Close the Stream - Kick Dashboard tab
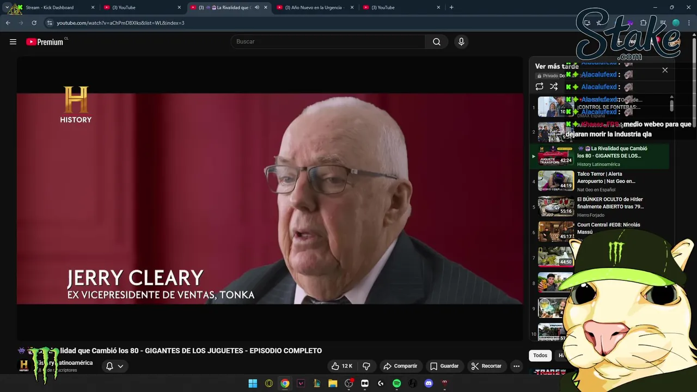Viewport: 697px width, 392px height. (x=93, y=8)
